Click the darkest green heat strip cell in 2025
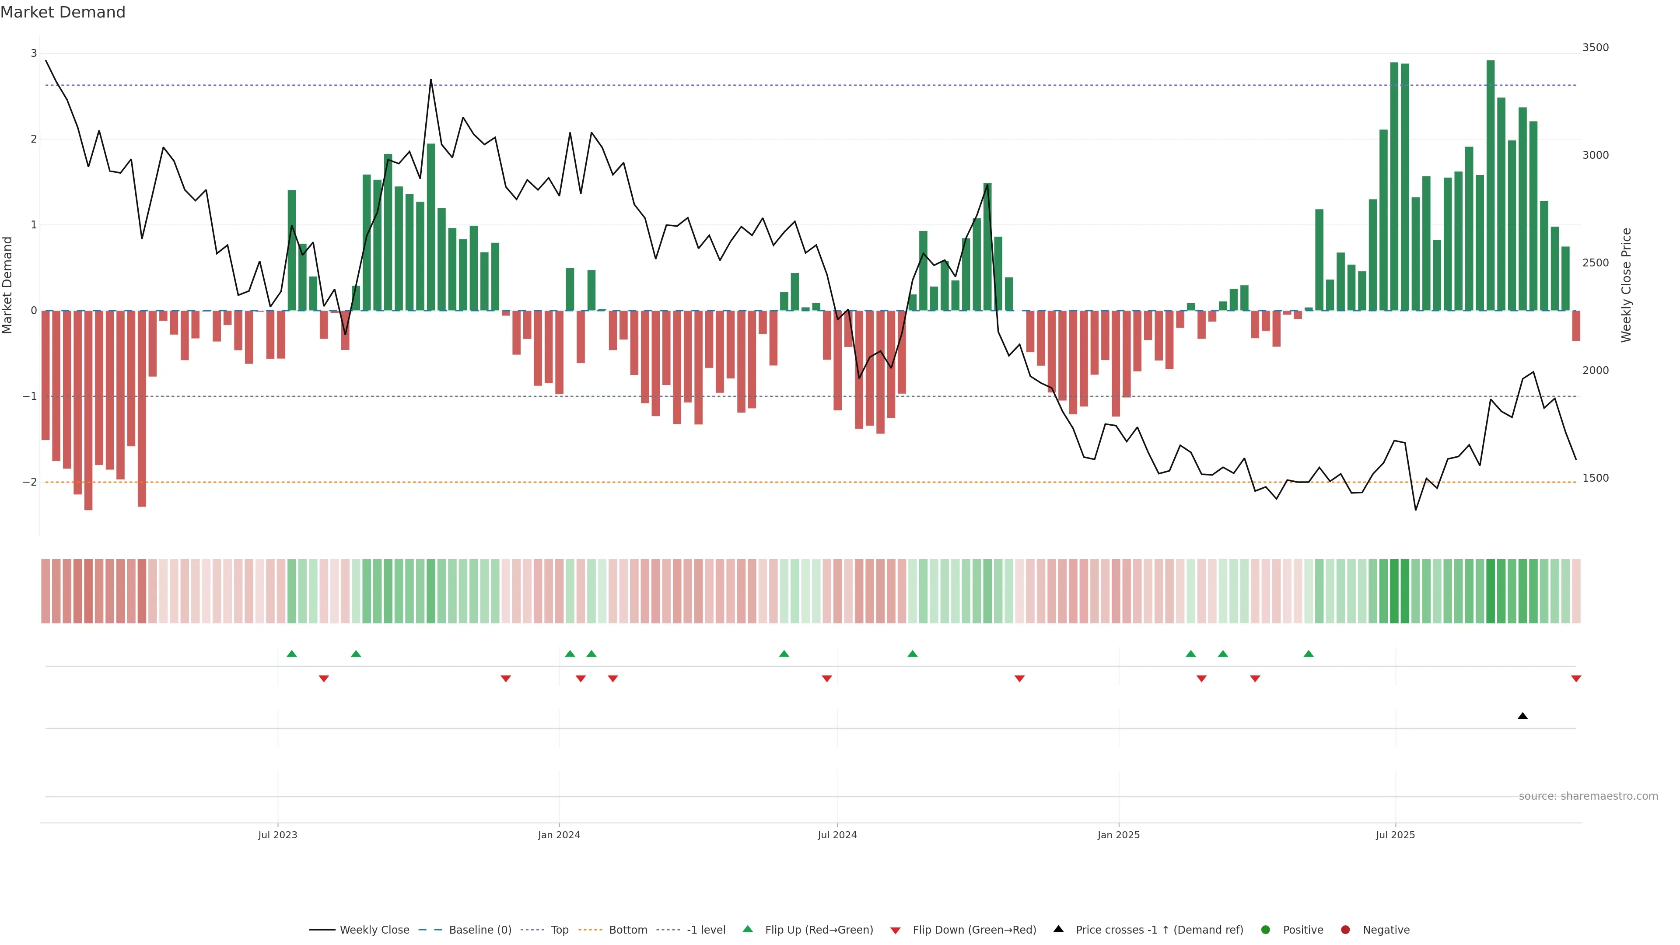This screenshot has height=945, width=1680. [x=1490, y=591]
